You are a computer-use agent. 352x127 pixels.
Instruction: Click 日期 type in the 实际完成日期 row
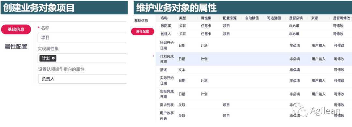tap(182, 94)
